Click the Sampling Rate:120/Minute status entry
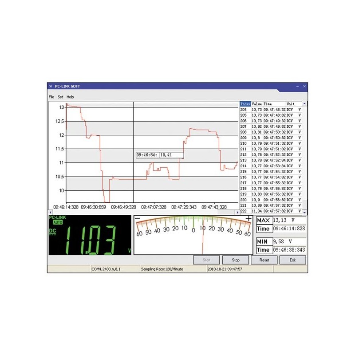This screenshot has width=355, height=355. [162, 269]
